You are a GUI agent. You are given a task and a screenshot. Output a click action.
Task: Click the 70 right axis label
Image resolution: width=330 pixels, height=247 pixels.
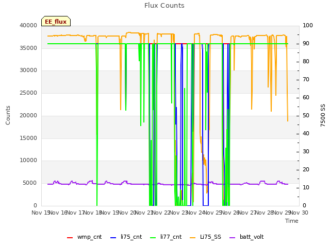tap(306, 80)
